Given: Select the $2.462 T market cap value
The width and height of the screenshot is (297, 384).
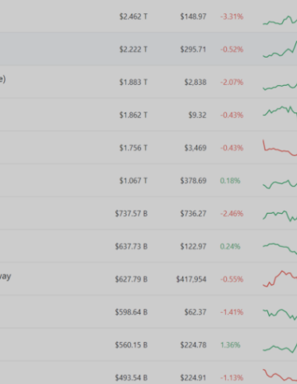Looking at the screenshot, I should [134, 17].
